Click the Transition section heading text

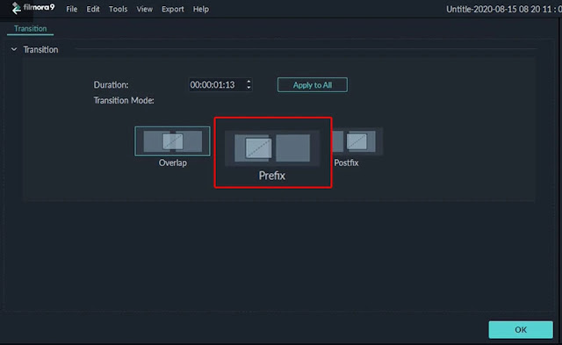pos(40,49)
